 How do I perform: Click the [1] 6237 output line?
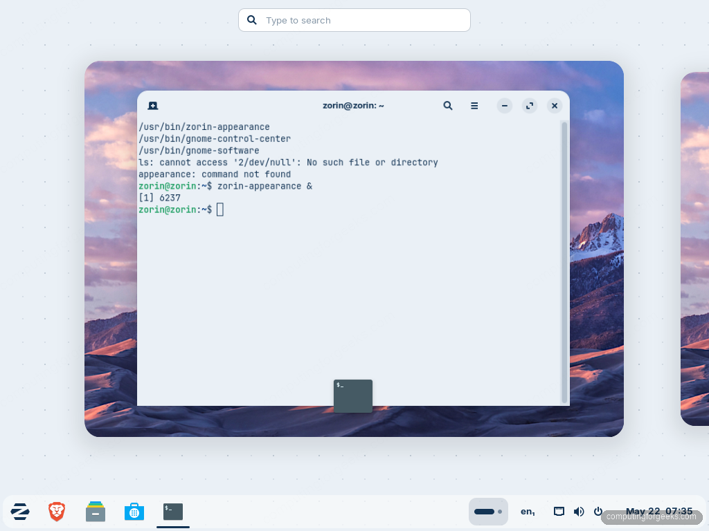point(159,198)
